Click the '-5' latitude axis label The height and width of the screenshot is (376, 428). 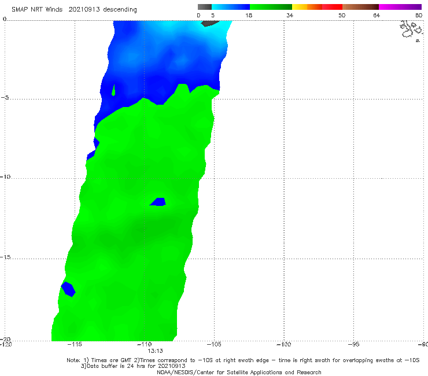click(5, 98)
